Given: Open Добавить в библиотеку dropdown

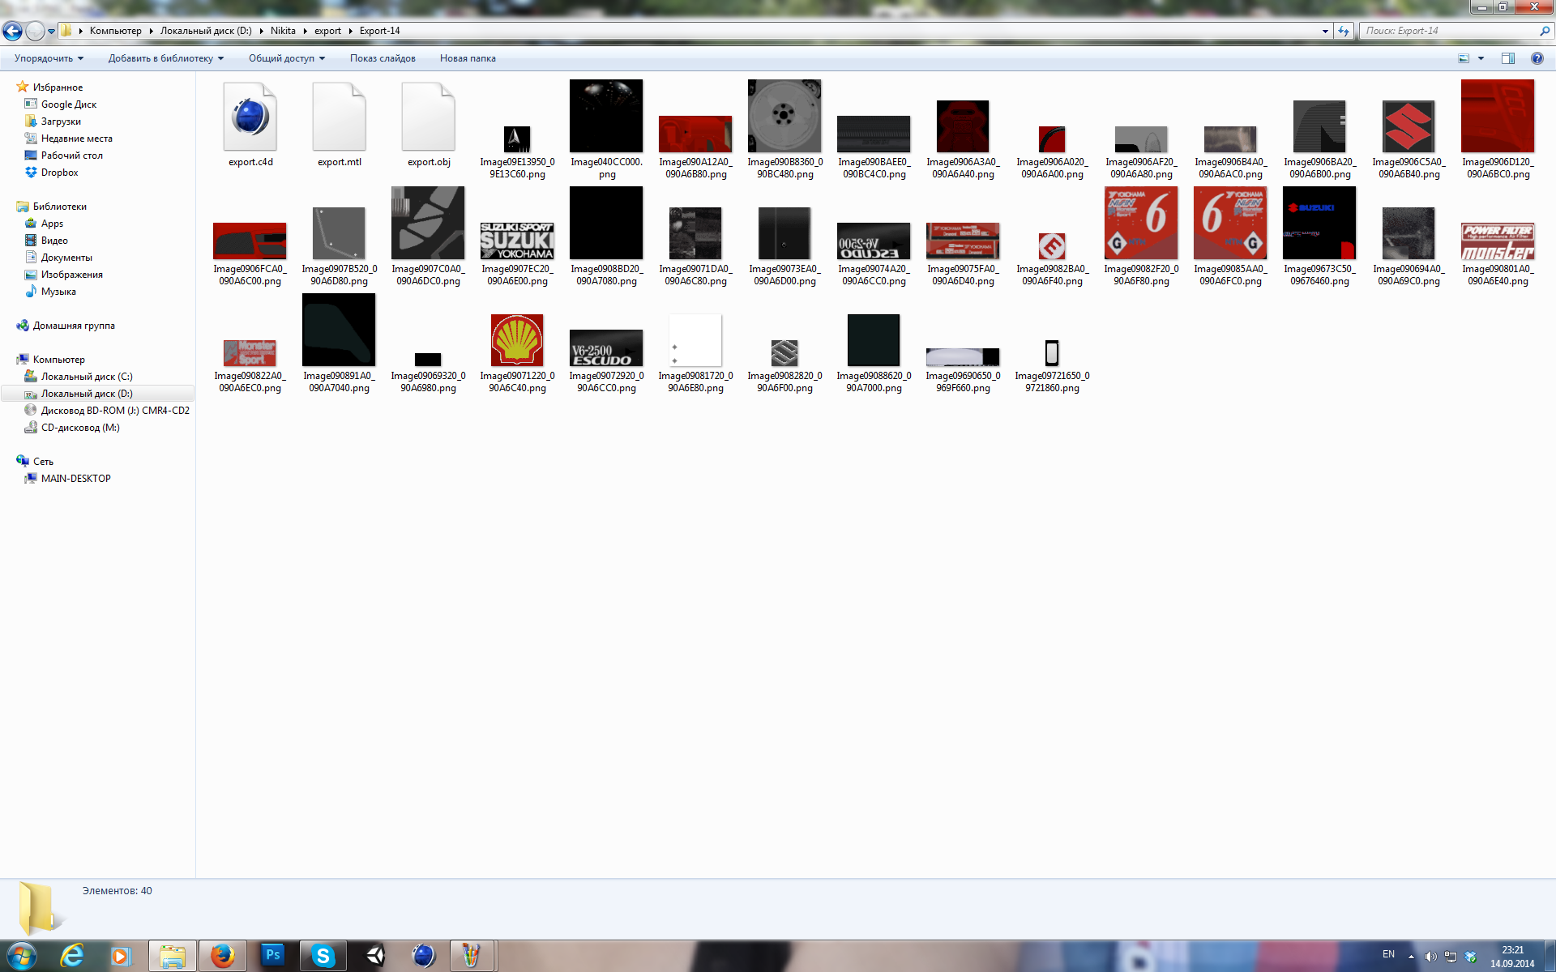Looking at the screenshot, I should (166, 58).
